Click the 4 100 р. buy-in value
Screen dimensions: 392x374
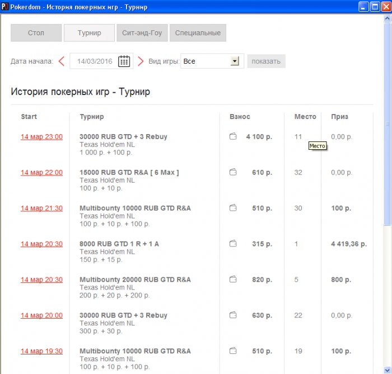[x=259, y=137]
